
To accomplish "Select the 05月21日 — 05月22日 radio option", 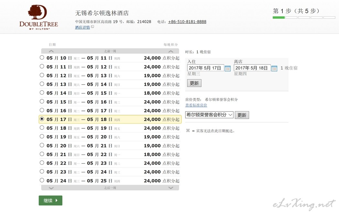I will (x=42, y=154).
